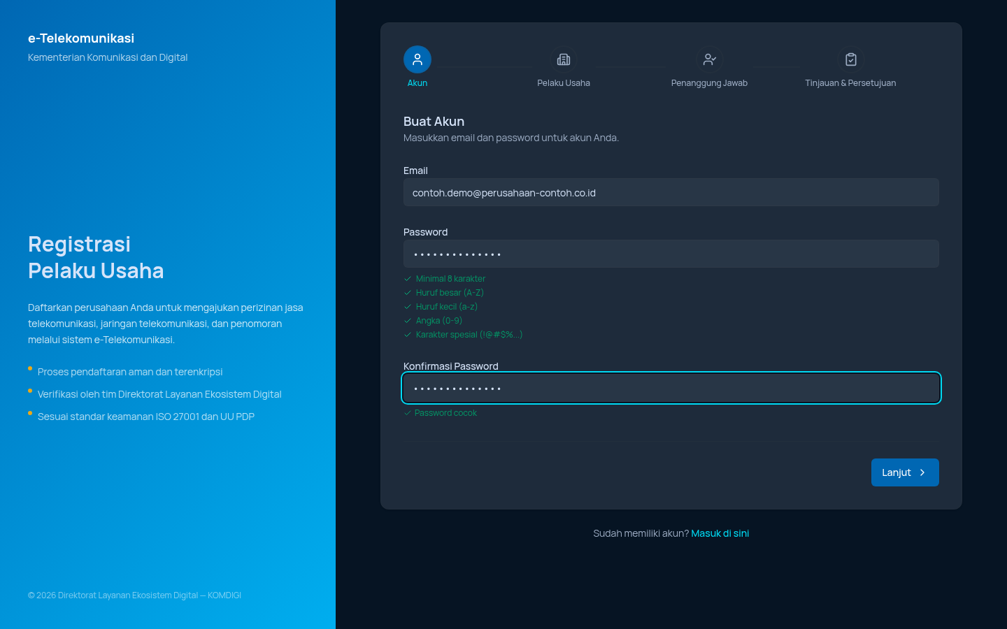Viewport: 1007px width, 629px height.
Task: Select the Pelaku Usaha step label
Action: [564, 83]
